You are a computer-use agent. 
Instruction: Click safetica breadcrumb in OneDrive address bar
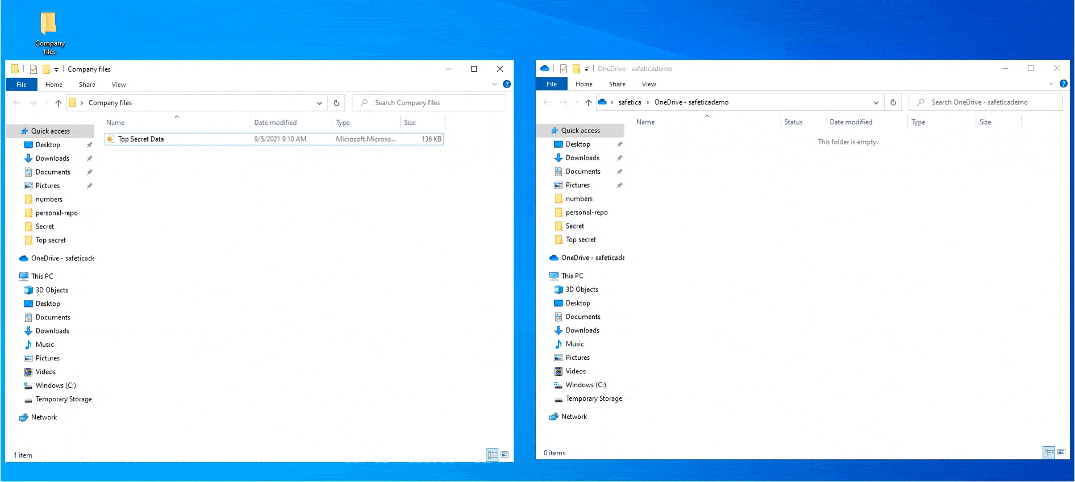[630, 102]
